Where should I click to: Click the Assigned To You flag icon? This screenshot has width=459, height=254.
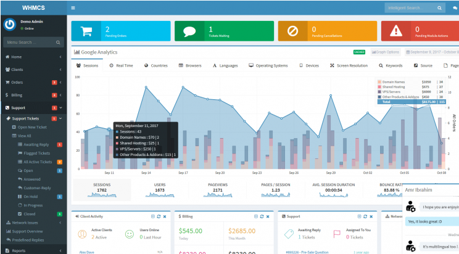tap(337, 234)
